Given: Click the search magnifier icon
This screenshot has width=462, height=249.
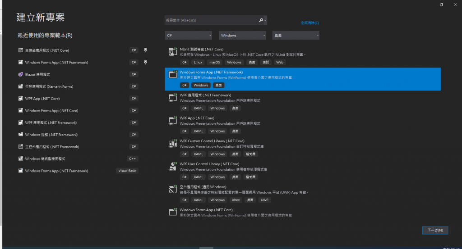Looking at the screenshot, I should point(260,20).
